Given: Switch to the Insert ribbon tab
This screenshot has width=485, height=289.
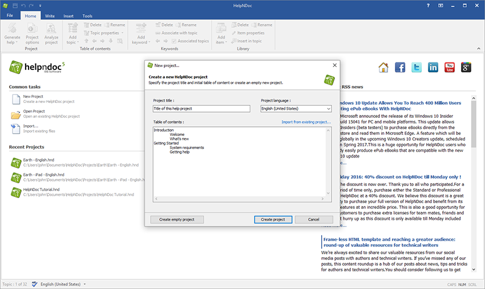Looking at the screenshot, I should click(68, 16).
